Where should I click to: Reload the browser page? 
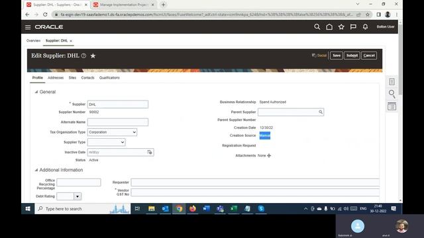point(45,15)
